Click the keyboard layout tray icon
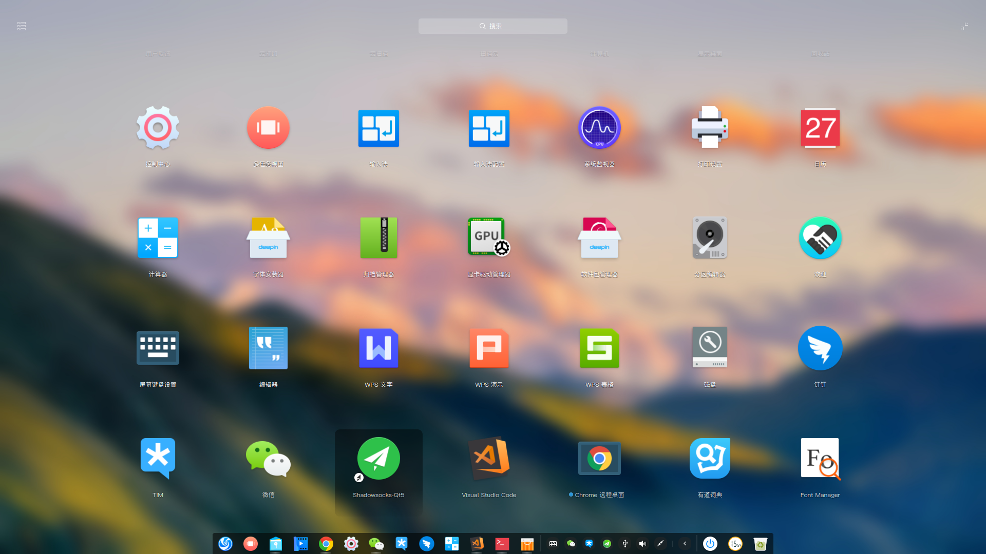This screenshot has width=986, height=554. coord(553,544)
